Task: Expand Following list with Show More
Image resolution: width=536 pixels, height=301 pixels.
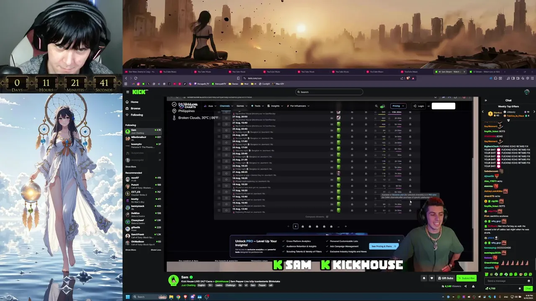Action: 131,166
